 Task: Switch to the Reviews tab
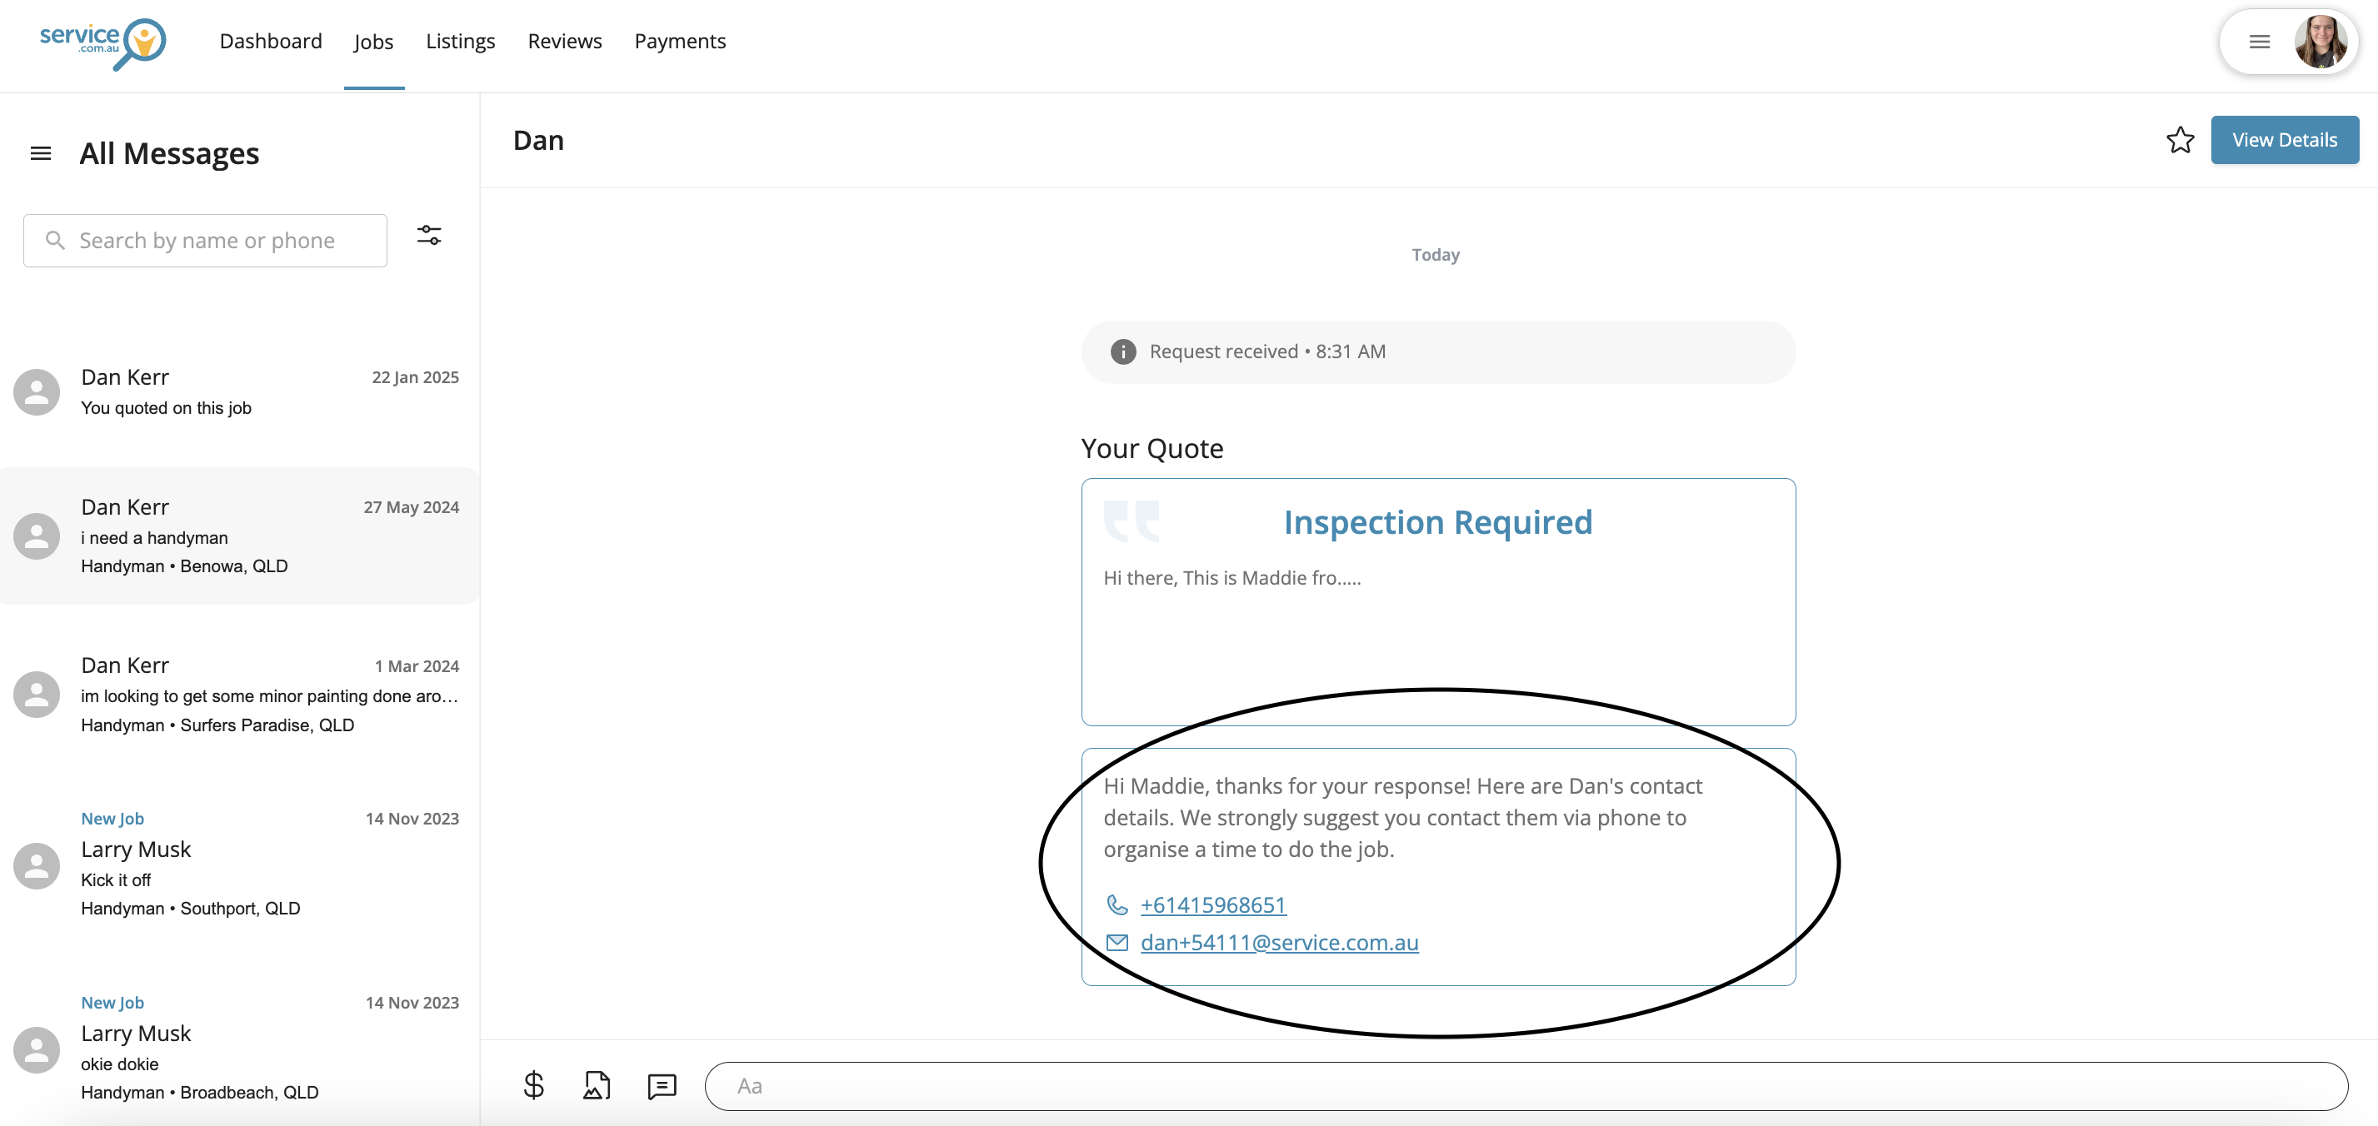tap(564, 42)
